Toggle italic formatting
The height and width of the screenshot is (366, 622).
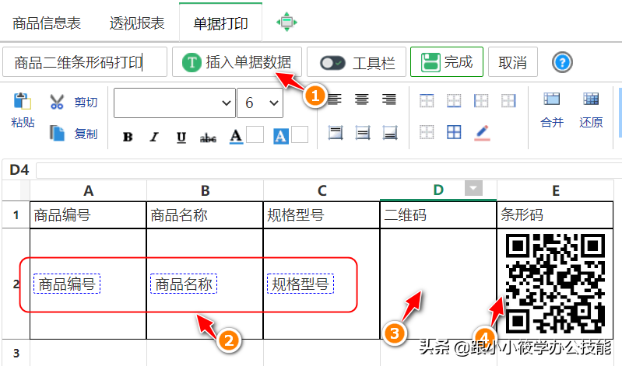[154, 137]
